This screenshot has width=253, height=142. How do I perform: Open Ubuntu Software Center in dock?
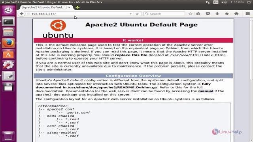8,54
